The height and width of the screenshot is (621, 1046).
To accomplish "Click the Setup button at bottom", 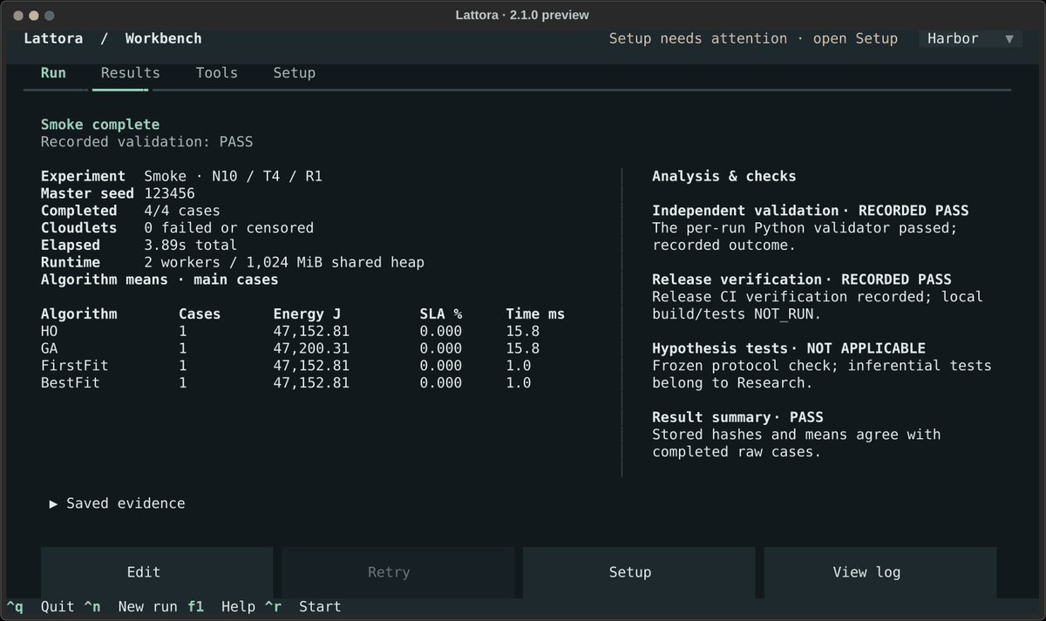I will click(x=639, y=572).
